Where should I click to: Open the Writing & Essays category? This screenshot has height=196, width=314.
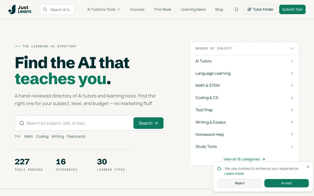click(244, 122)
